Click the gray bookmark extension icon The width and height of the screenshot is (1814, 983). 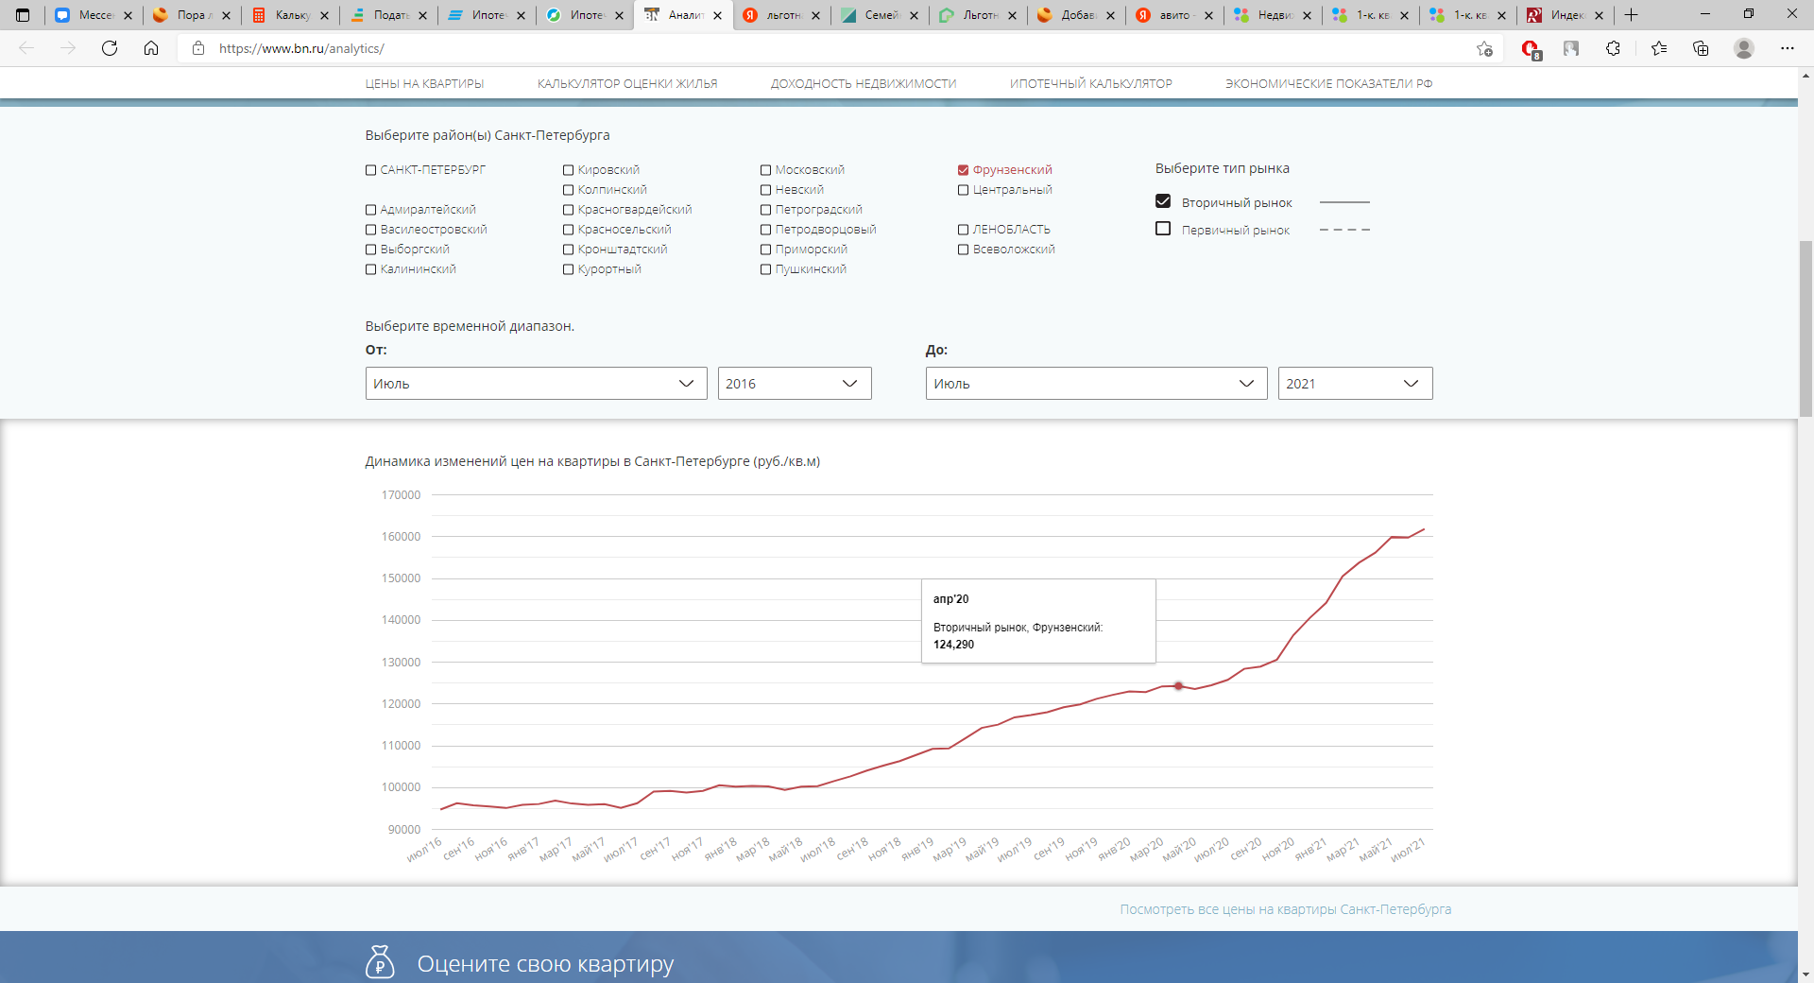(x=1571, y=48)
